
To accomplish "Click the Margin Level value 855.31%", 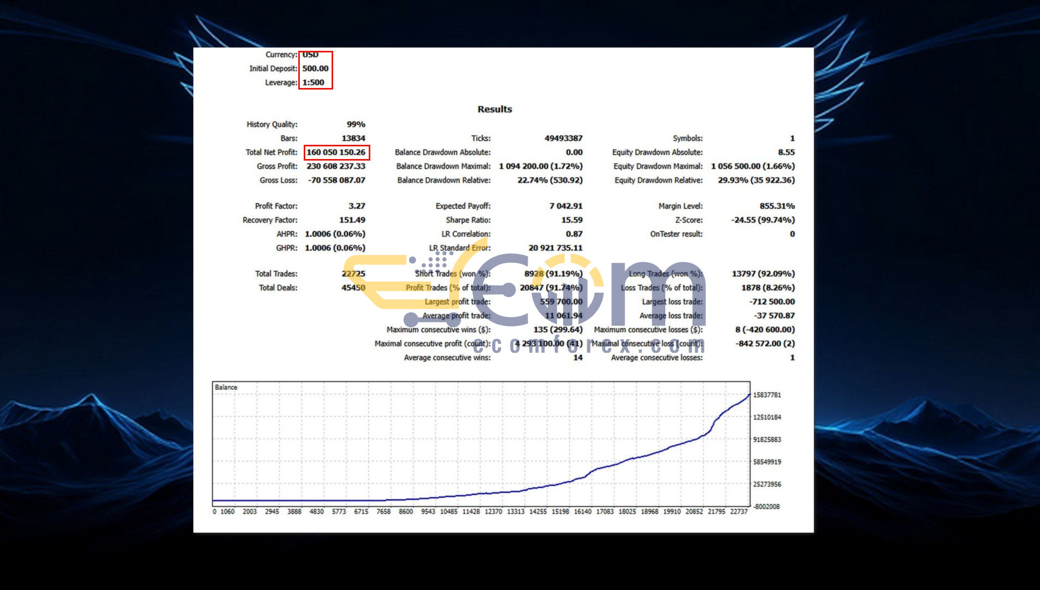I will [777, 206].
